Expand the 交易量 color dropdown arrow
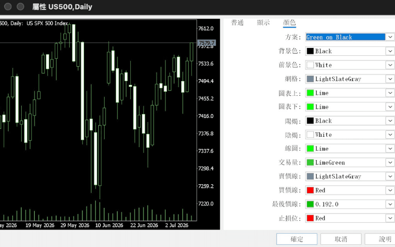 pos(390,163)
